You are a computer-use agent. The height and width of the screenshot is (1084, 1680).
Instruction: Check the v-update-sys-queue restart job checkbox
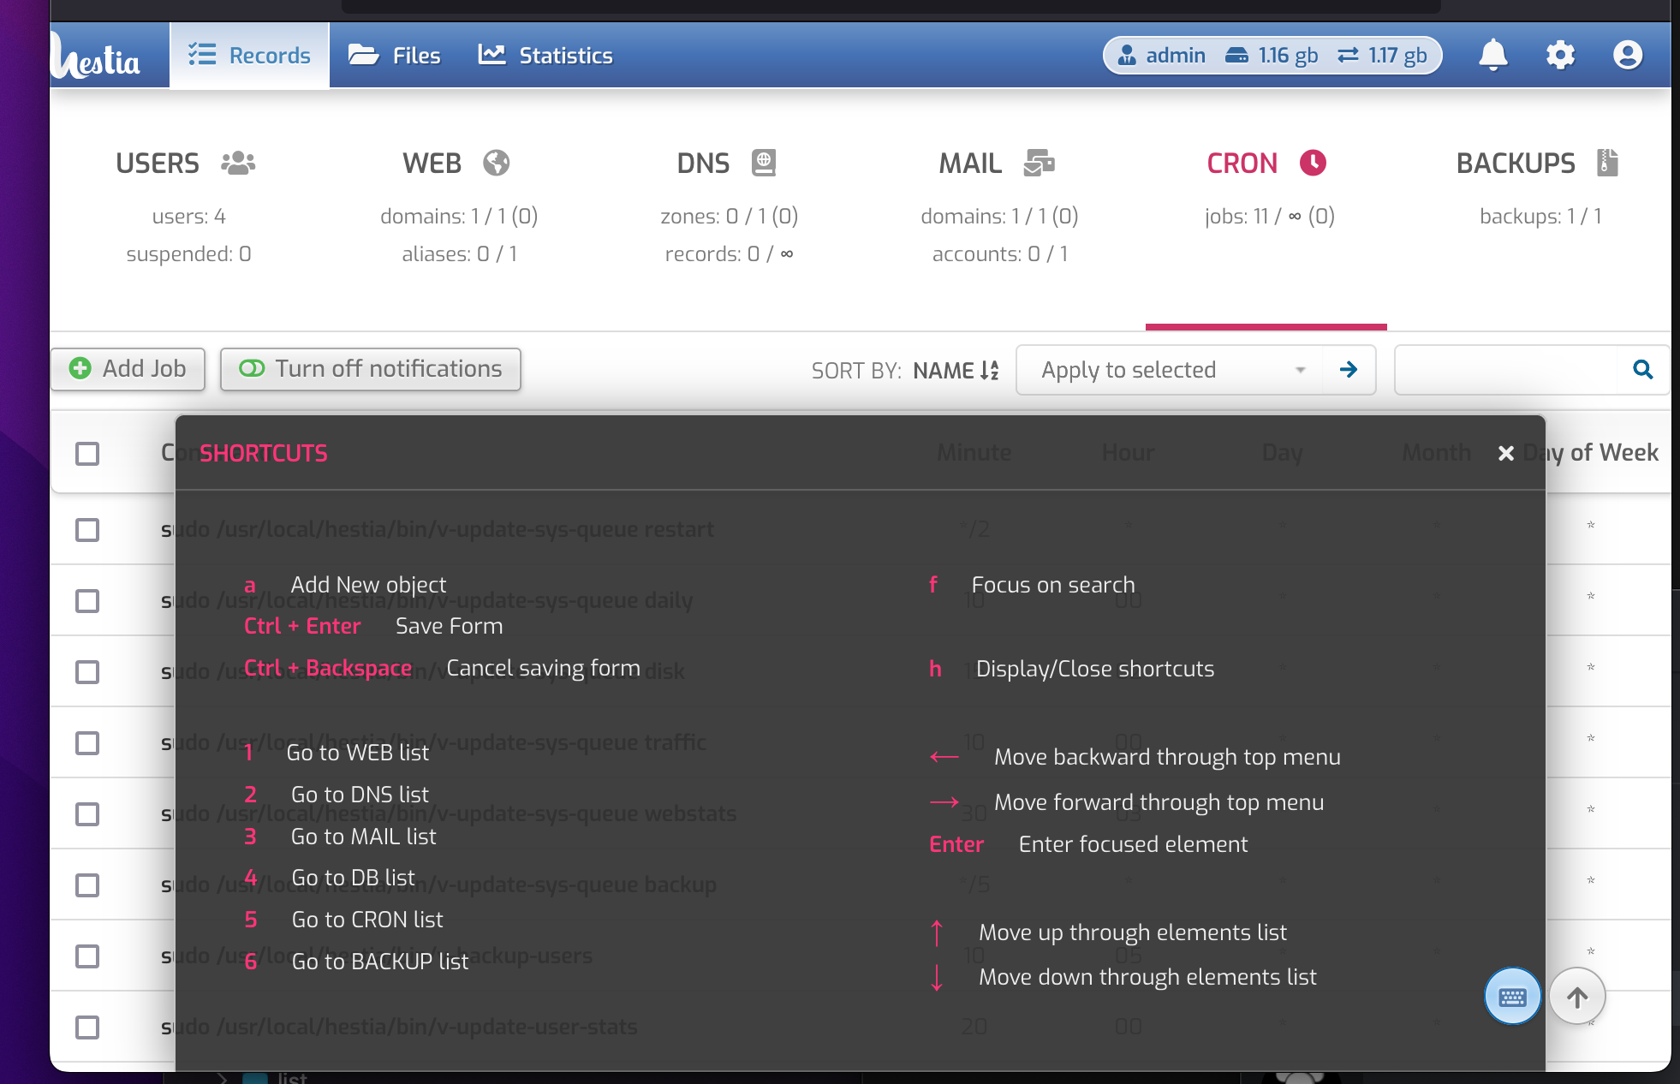click(86, 530)
